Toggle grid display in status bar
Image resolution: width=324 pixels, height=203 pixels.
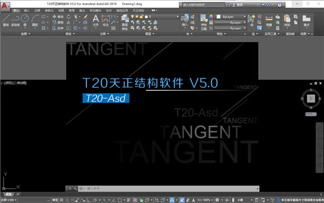(62, 200)
